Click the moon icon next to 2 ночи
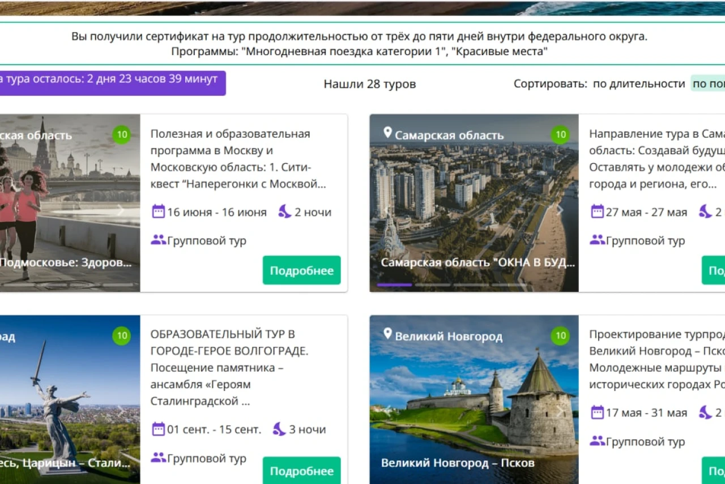 point(284,211)
